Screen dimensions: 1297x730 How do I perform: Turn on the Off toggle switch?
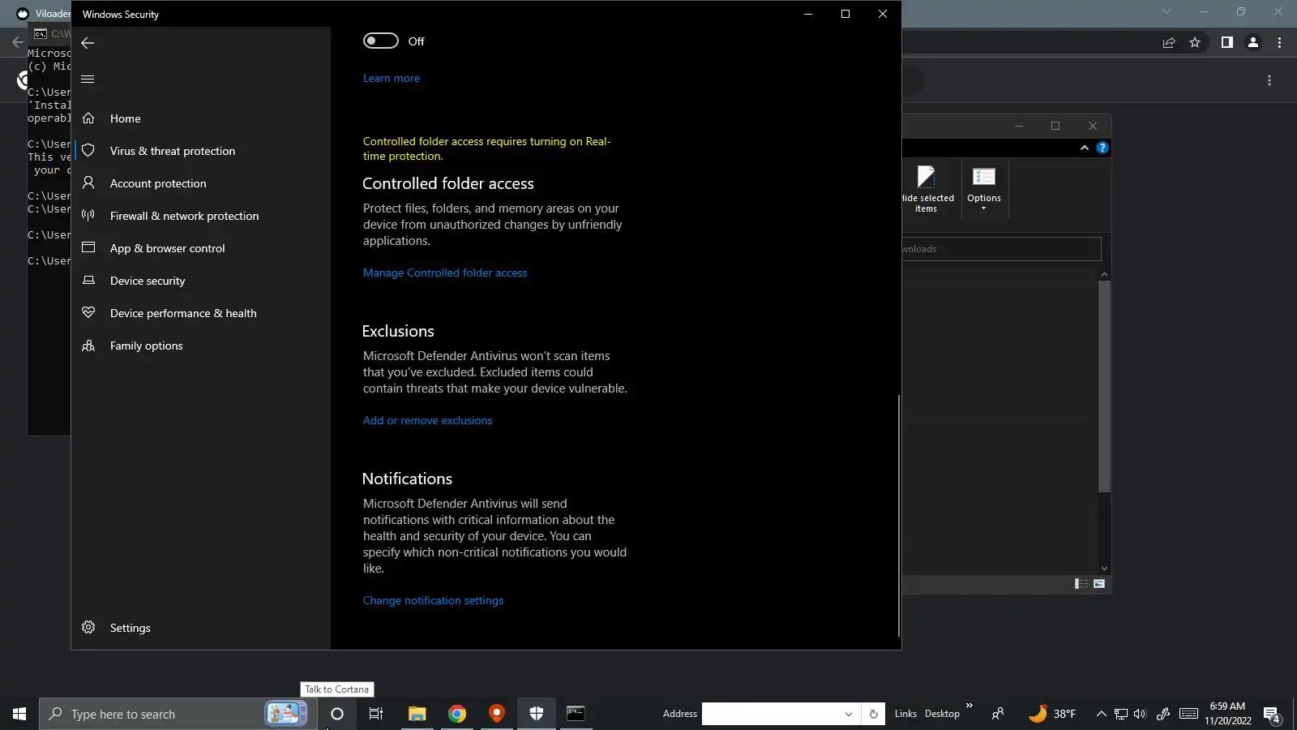381,41
